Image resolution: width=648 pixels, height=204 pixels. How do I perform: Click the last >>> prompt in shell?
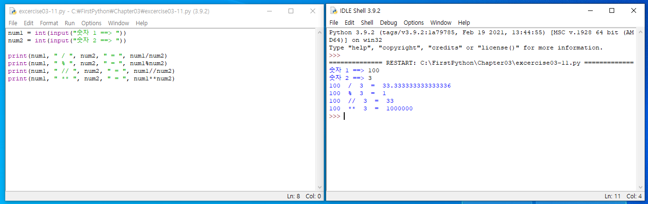pos(335,116)
